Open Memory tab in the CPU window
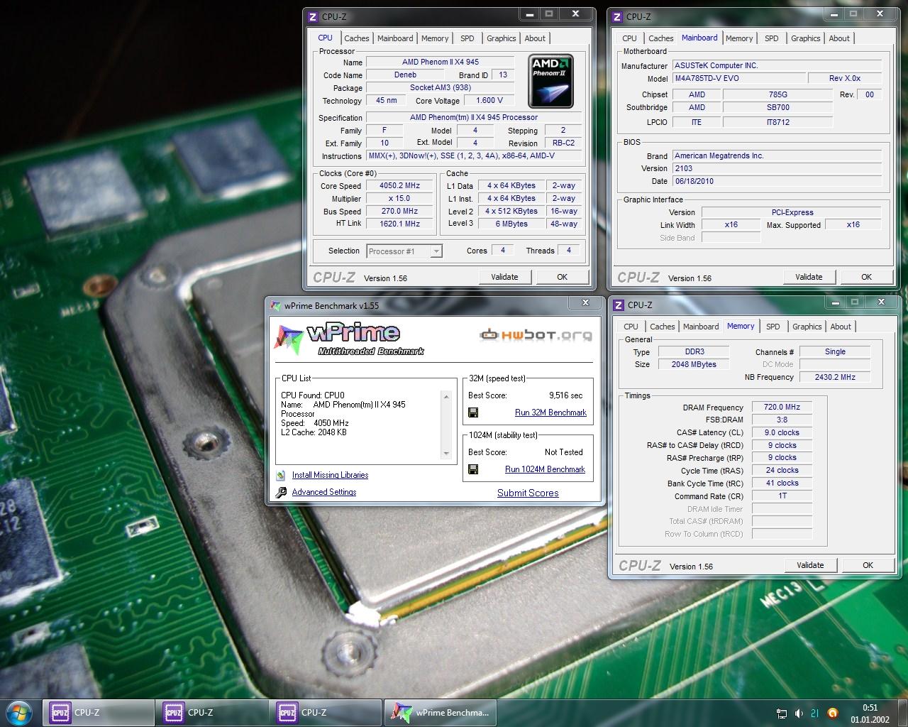The width and height of the screenshot is (908, 727). point(435,38)
